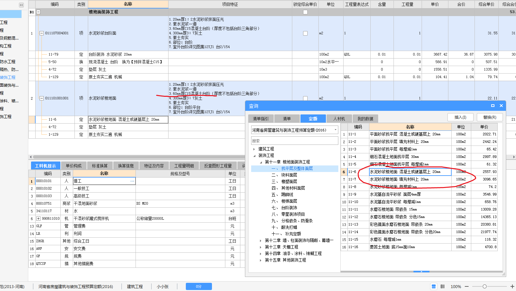The image size is (516, 291).
Task: Click the 搜索 search field
Action: [x=295, y=141]
